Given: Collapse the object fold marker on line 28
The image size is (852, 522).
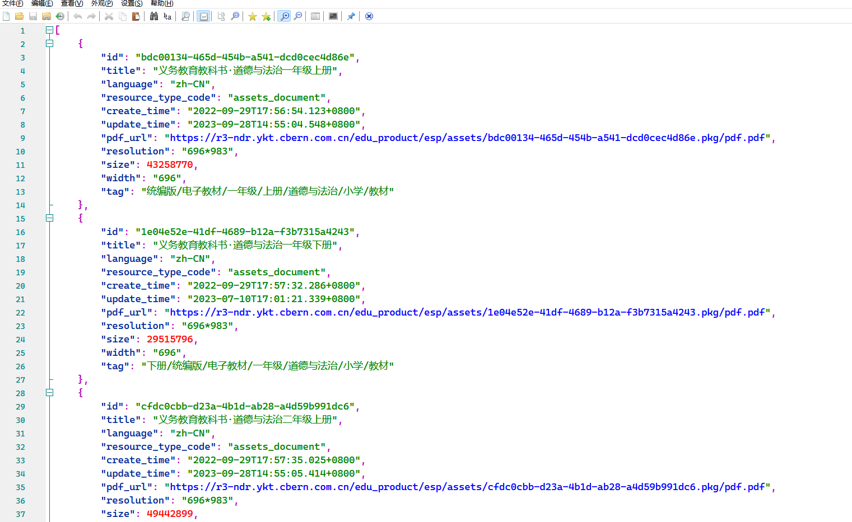Looking at the screenshot, I should [x=49, y=393].
